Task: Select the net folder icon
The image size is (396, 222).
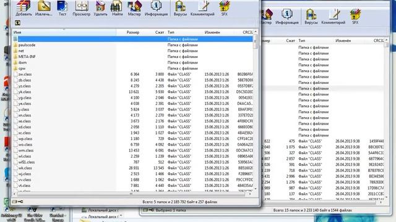Action: pyautogui.click(x=15, y=51)
